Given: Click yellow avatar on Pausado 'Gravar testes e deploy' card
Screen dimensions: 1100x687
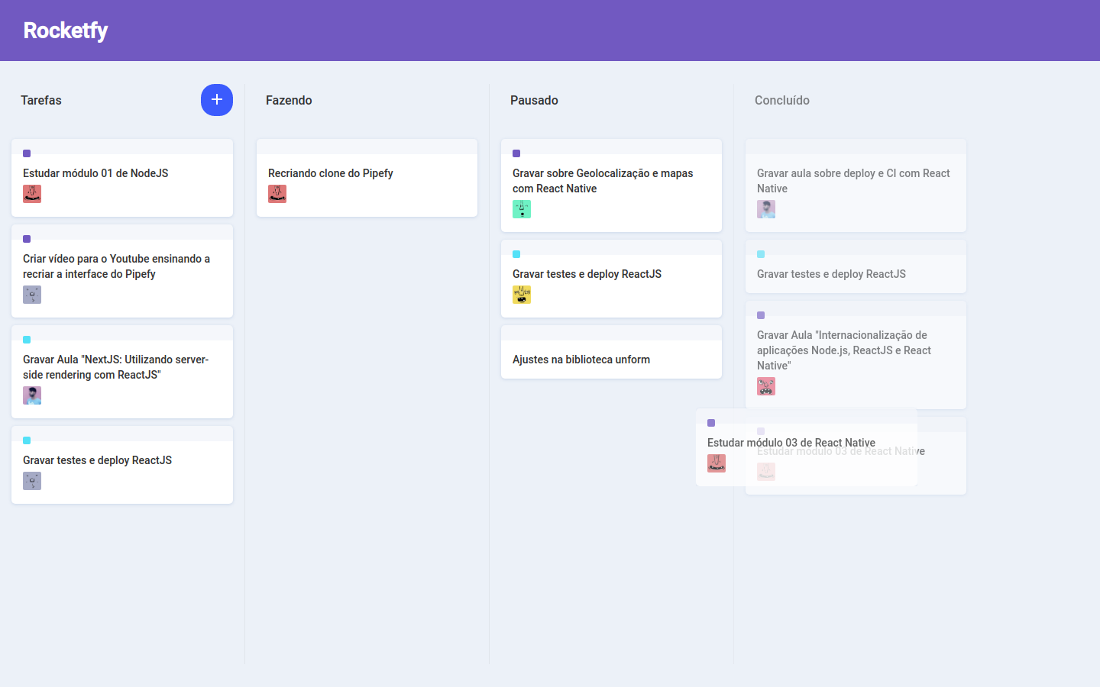Looking at the screenshot, I should click(x=522, y=295).
